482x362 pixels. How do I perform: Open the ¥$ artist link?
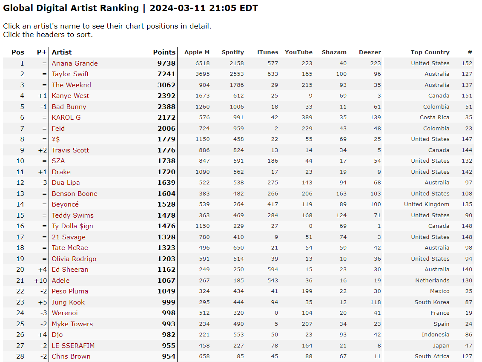point(56,139)
